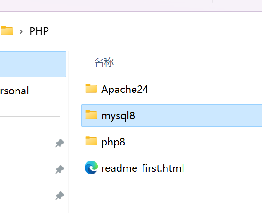This screenshot has height=213, width=262.
Task: Click the Edge icon of readme_first.html
Action: point(91,167)
